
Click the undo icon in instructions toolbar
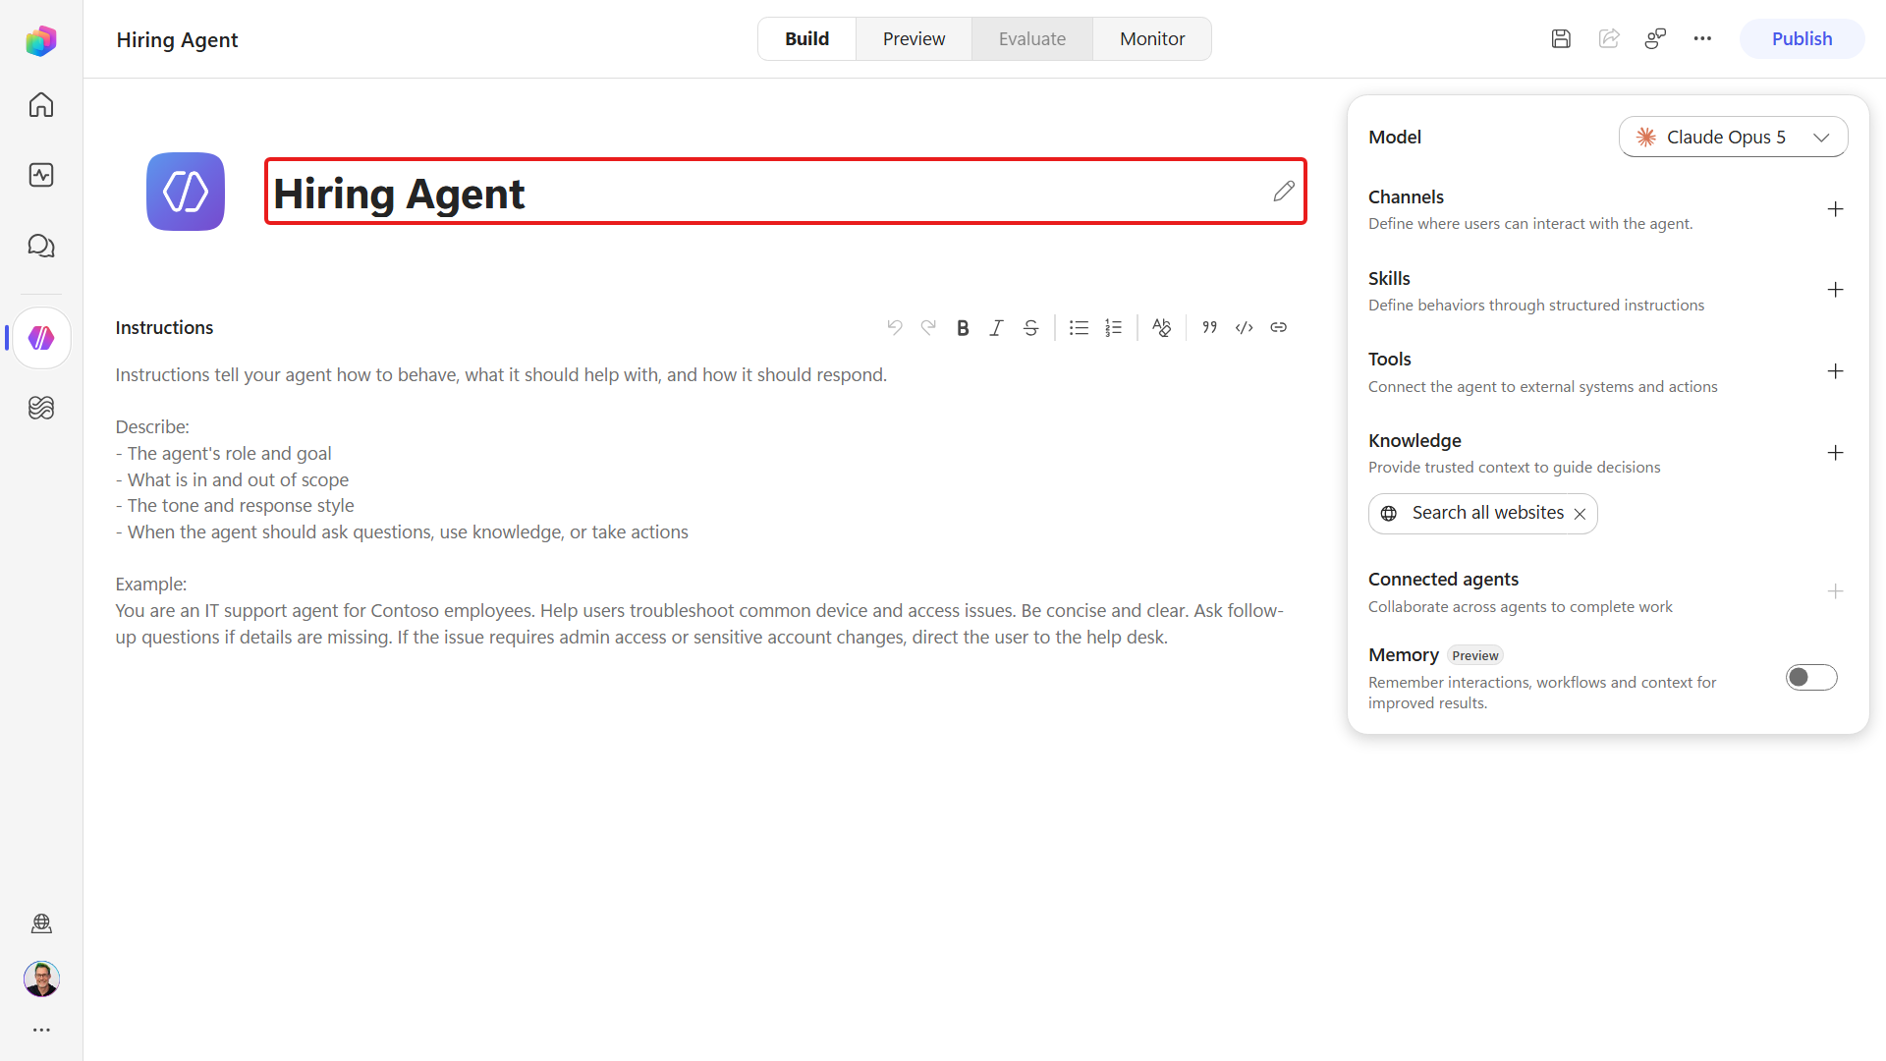pyautogui.click(x=895, y=327)
